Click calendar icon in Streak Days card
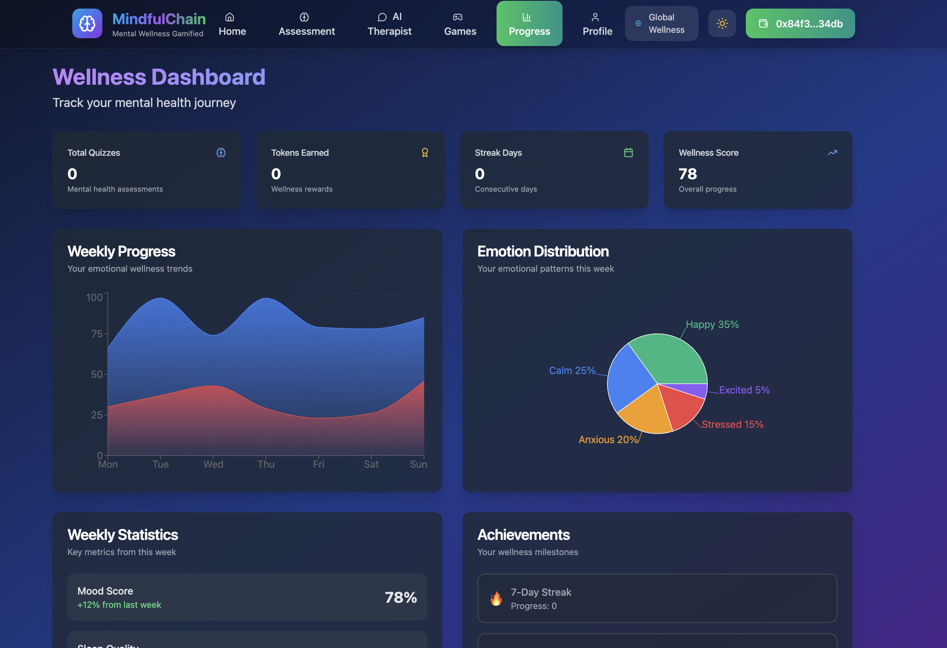947x648 pixels. [x=628, y=153]
